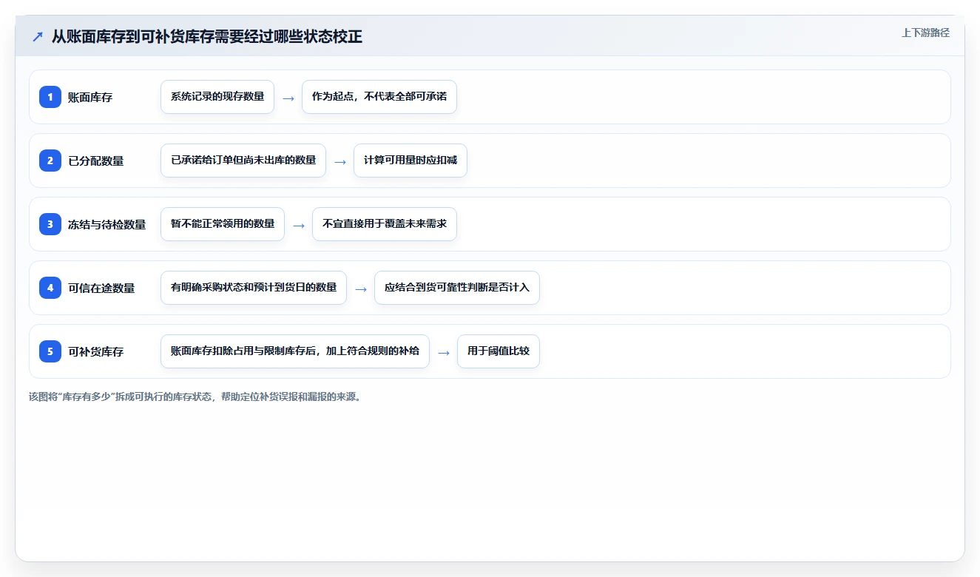The height and width of the screenshot is (577, 980).
Task: Click the title 从账面库存到可补货库存需要经过哪些状态校正
Action: [207, 36]
